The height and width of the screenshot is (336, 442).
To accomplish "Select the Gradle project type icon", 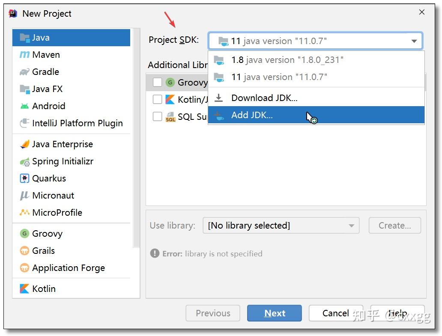I will pyautogui.click(x=25, y=72).
